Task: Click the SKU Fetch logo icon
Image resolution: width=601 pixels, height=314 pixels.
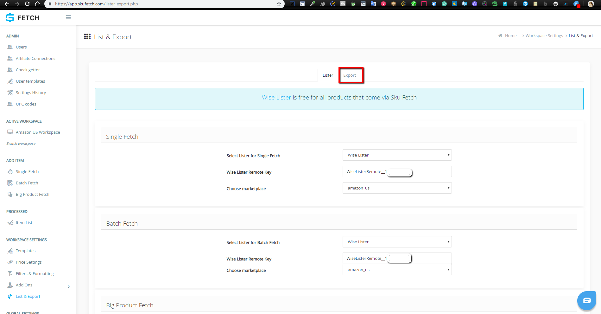Action: (x=10, y=18)
